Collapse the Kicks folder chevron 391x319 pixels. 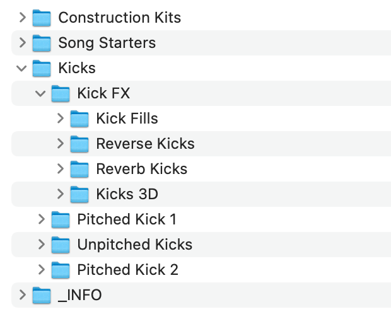pyautogui.click(x=21, y=68)
